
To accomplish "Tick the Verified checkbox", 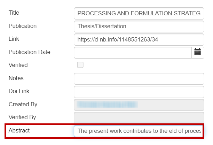I will tap(80, 65).
